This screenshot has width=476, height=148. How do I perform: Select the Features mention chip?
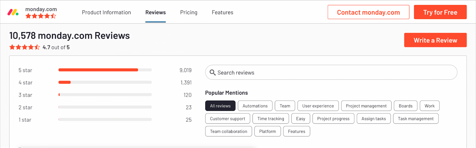point(297,131)
